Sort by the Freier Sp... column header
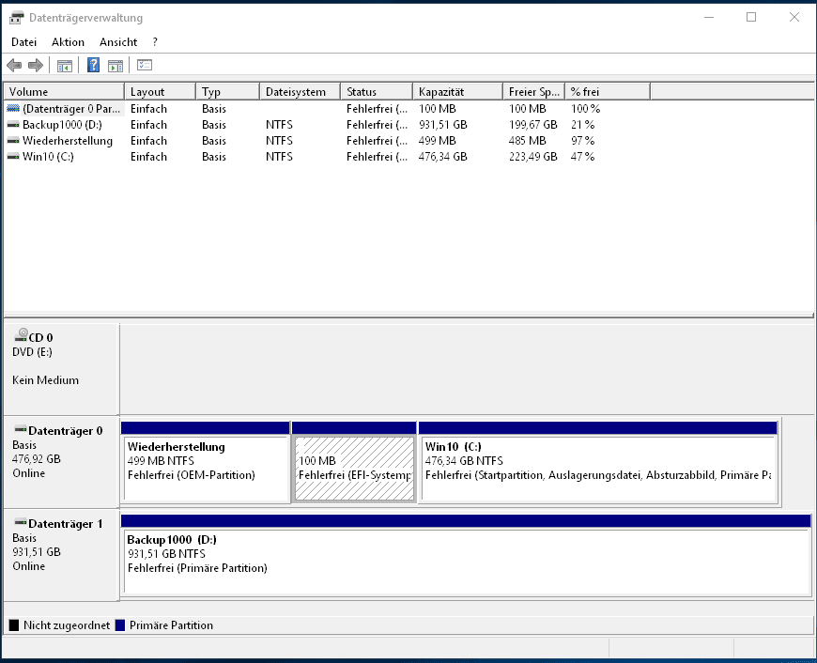The height and width of the screenshot is (663, 817). pos(534,92)
